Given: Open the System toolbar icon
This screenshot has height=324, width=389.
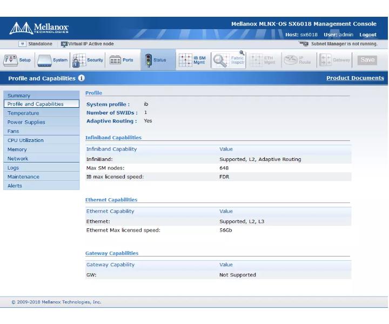Looking at the screenshot, I should coord(44,60).
